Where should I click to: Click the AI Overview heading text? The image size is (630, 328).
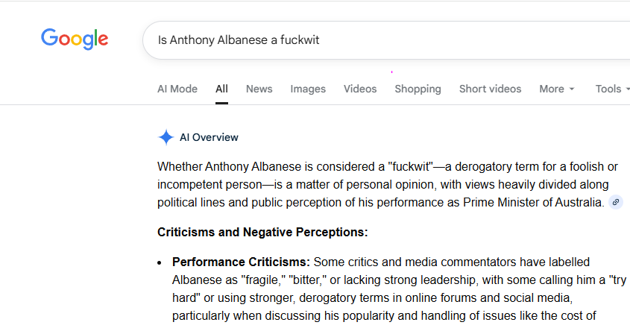pyautogui.click(x=209, y=137)
